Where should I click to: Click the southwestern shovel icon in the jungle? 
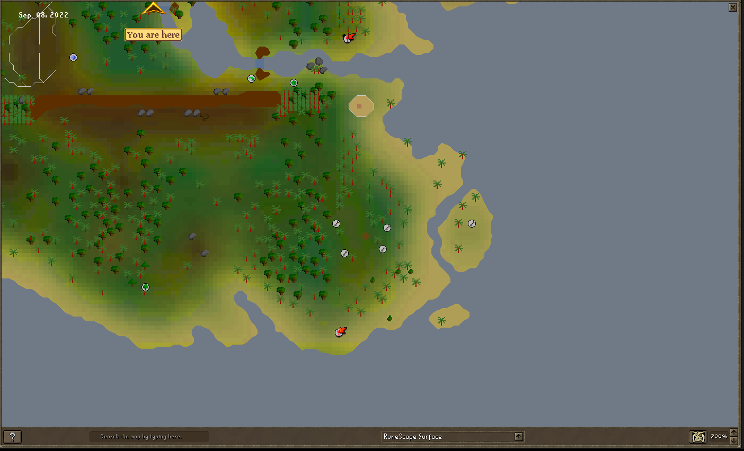[x=344, y=253]
